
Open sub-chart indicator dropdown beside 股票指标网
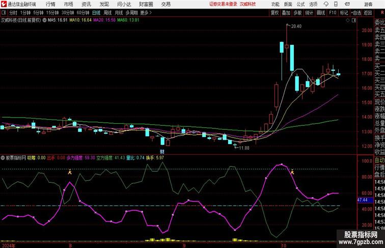click(3, 158)
